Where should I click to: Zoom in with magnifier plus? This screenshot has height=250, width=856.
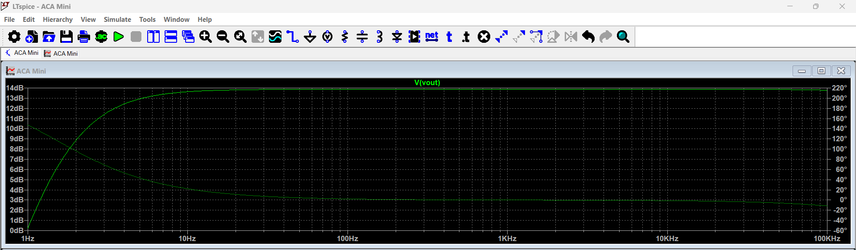(x=206, y=37)
